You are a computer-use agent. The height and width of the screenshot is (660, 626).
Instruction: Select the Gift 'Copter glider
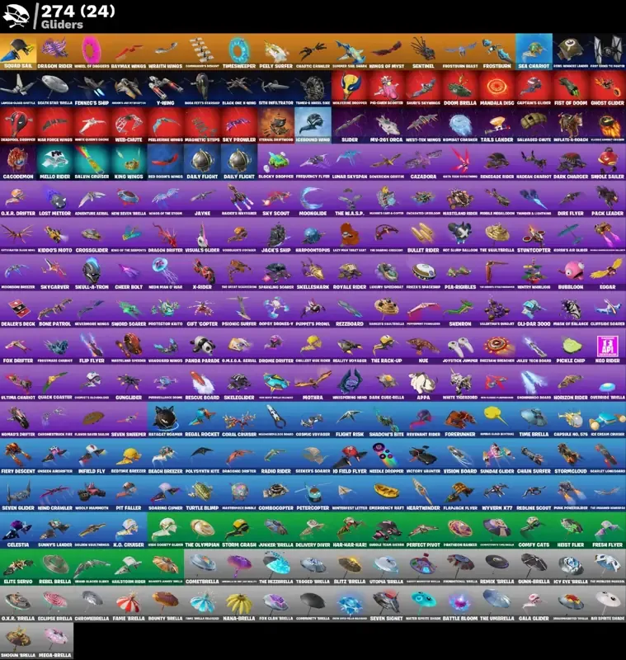coord(202,309)
